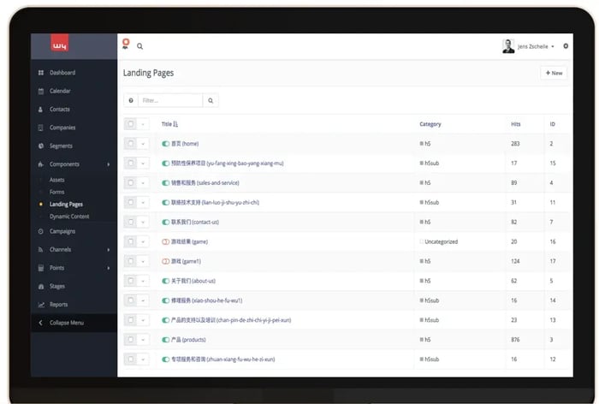The width and height of the screenshot is (599, 404).
Task: Toggle published switch for home page
Action: [165, 144]
